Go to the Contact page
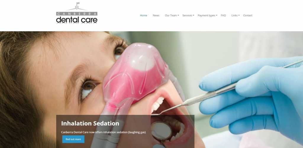Screen dimensions: 303x148 click(x=248, y=15)
